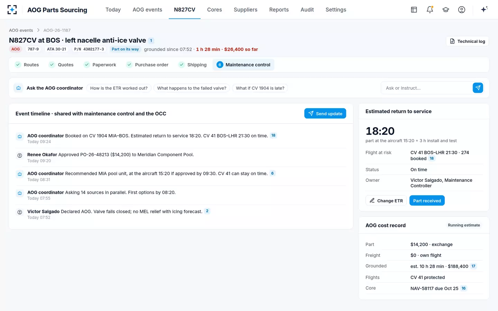498x311 pixels.
Task: Open the Audit tab
Action: [307, 10]
